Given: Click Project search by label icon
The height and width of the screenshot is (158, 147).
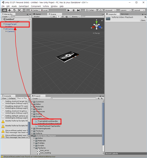Looking at the screenshot, I should (101, 98).
